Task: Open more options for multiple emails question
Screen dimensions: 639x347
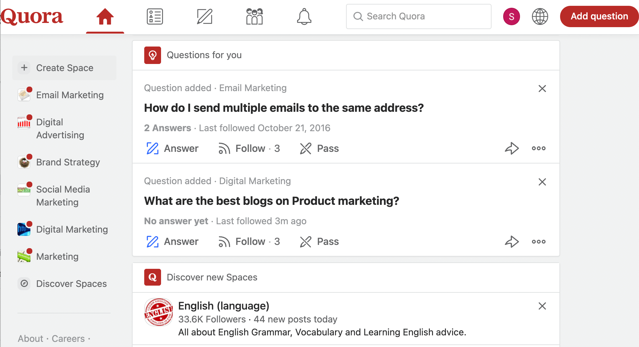Action: 539,149
